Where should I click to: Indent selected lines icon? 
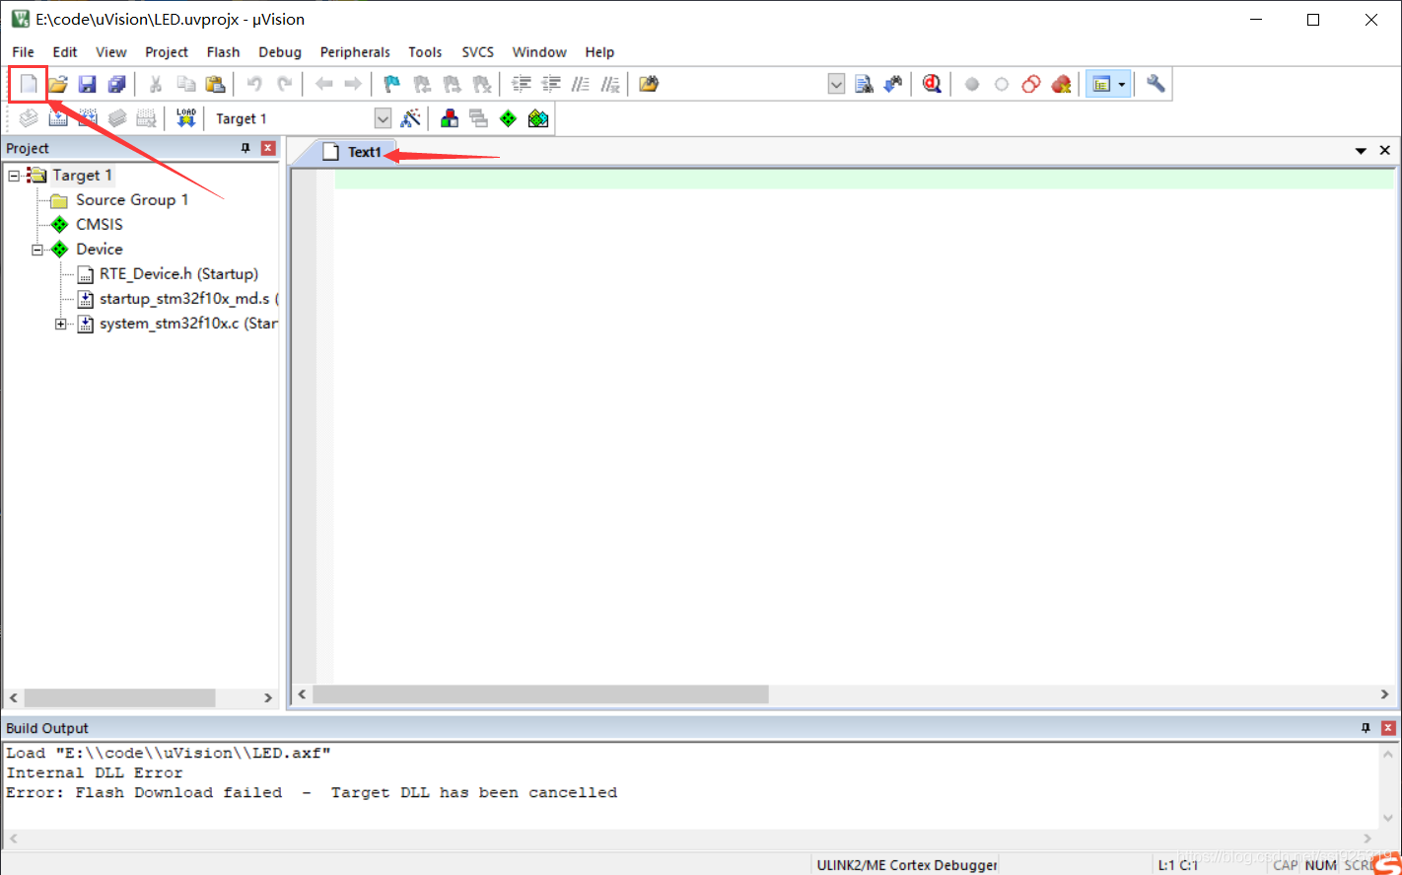click(x=522, y=84)
